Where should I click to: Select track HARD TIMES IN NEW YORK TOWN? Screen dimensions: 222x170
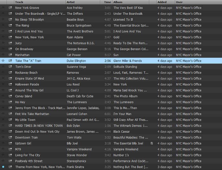39,126
